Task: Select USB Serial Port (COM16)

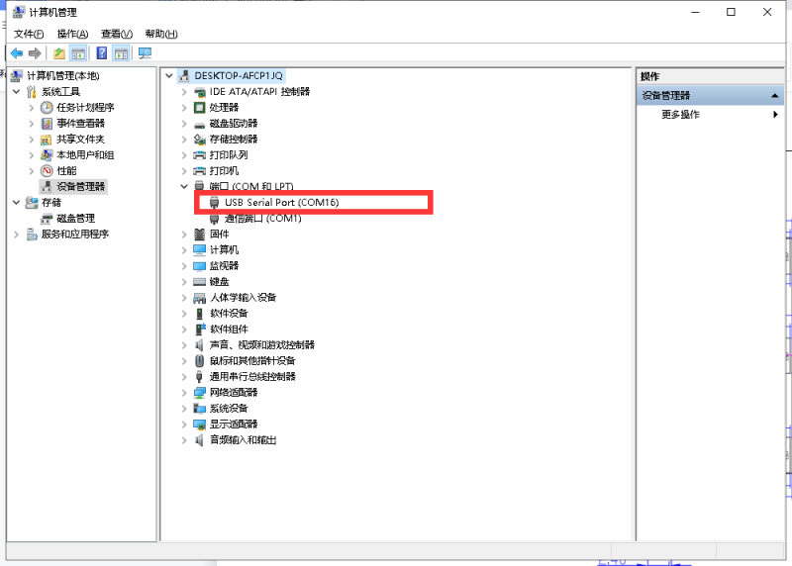Action: point(281,203)
